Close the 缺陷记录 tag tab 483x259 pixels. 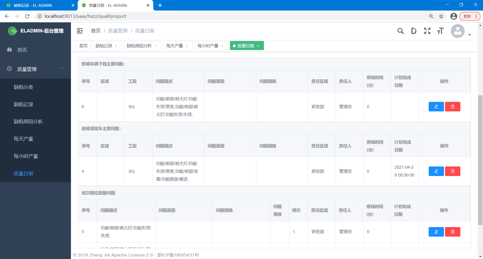(x=116, y=46)
